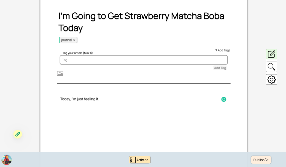The width and height of the screenshot is (286, 167).
Task: Open search with the magnifier icon
Action: click(271, 67)
